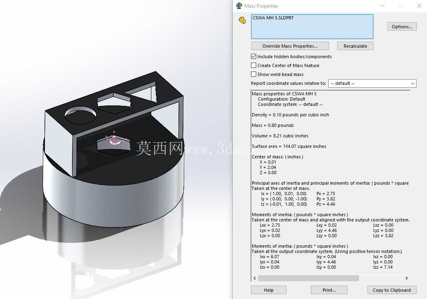
Task: Click the 'Iyy = 4.46' inertia value
Action: (326, 262)
